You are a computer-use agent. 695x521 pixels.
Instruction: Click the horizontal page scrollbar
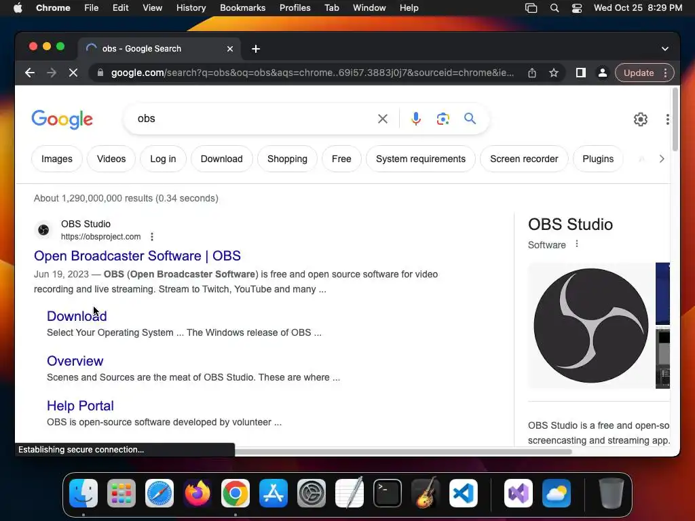tap(403, 452)
